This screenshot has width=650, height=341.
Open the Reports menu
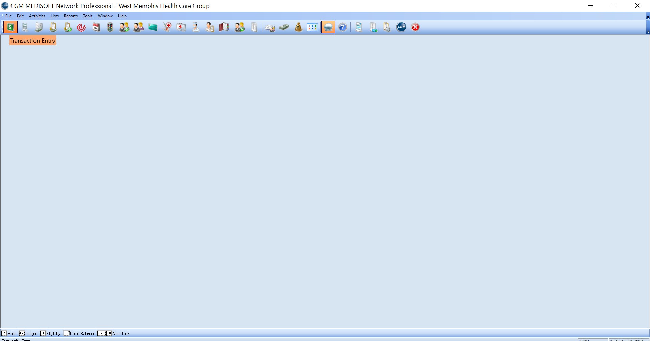click(x=71, y=16)
